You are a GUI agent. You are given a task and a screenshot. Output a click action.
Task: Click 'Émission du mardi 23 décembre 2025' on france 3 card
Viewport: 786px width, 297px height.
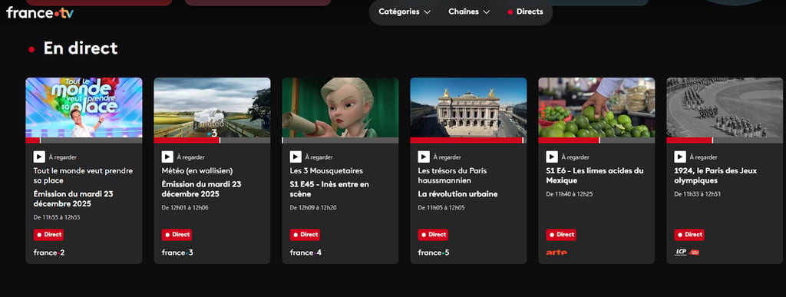(202, 189)
